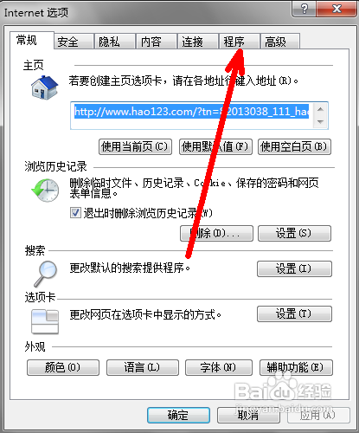Open the 安全 tab
Image resolution: width=359 pixels, height=433 pixels.
(x=74, y=42)
